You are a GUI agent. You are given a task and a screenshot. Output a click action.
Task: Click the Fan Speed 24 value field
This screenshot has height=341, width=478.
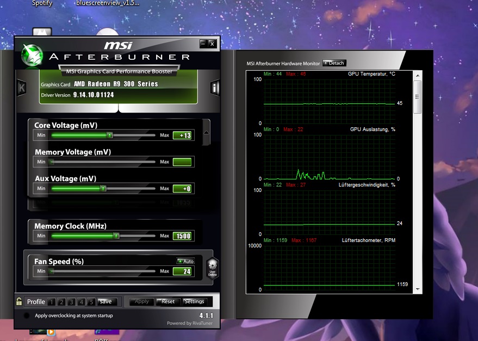182,271
